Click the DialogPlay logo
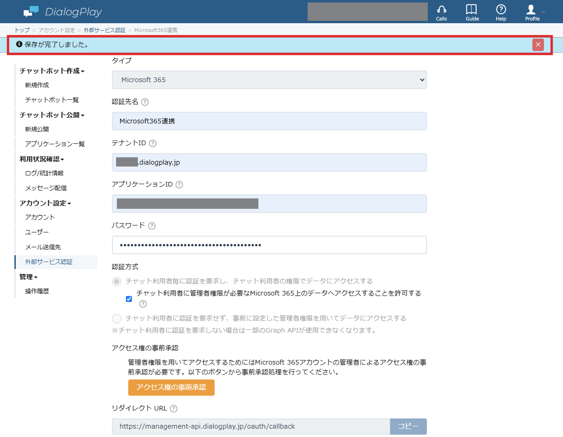Viewport: 563px width, 437px height. point(63,12)
